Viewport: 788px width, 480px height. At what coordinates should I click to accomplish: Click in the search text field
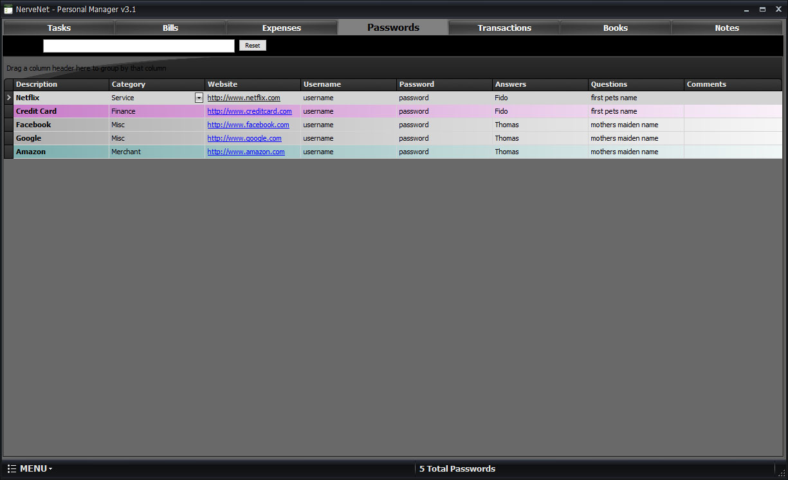point(139,46)
